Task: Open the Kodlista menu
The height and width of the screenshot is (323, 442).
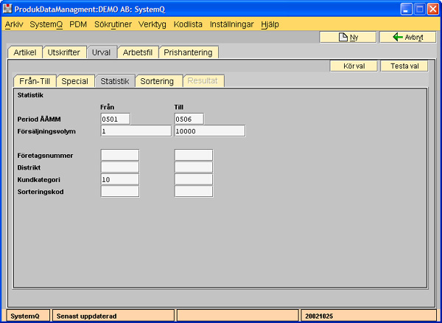Action: pos(189,24)
